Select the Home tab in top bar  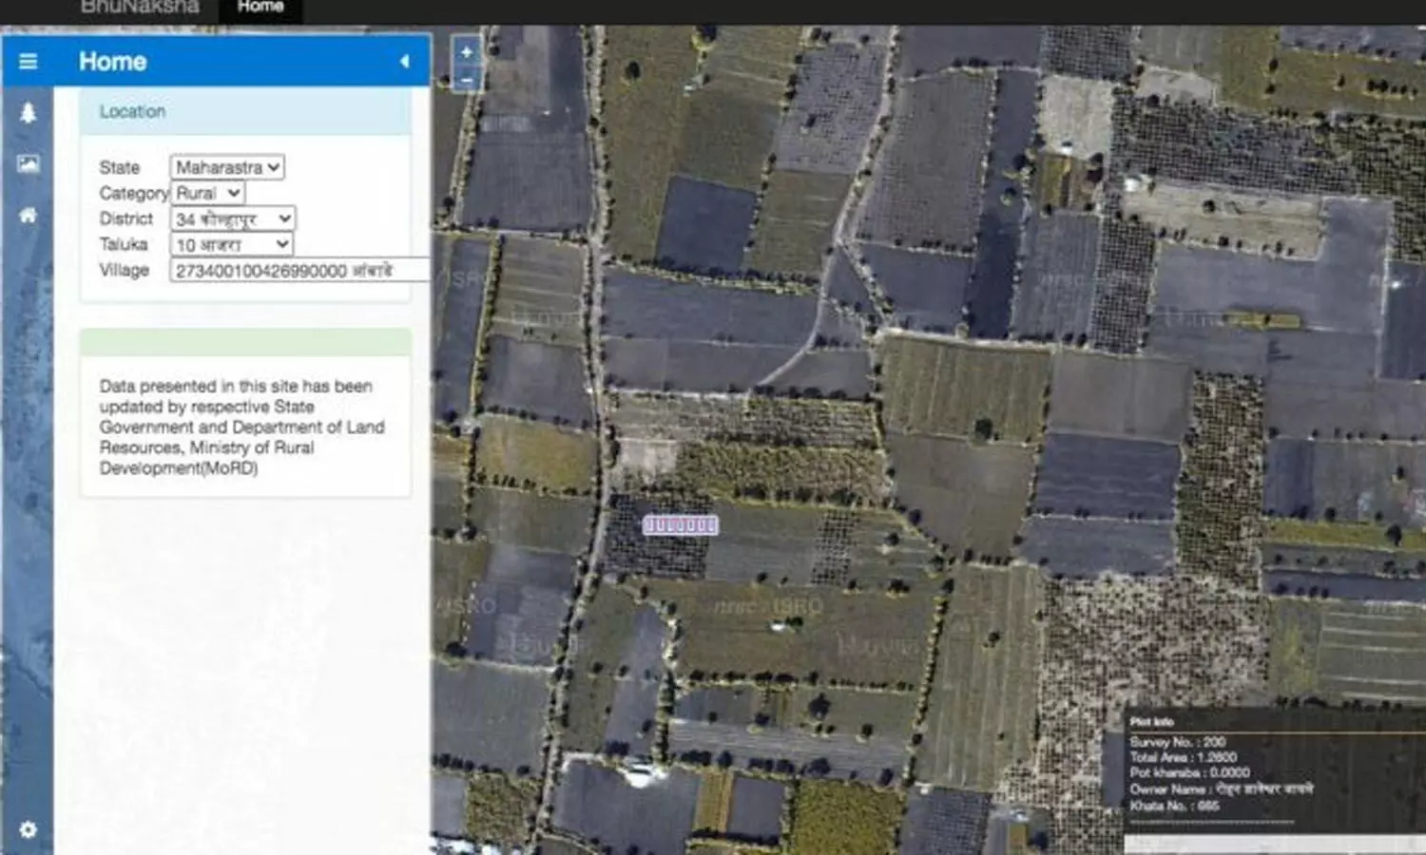point(260,8)
